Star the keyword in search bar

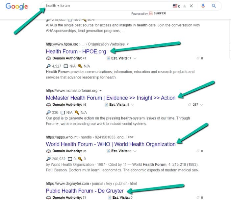[185, 6]
